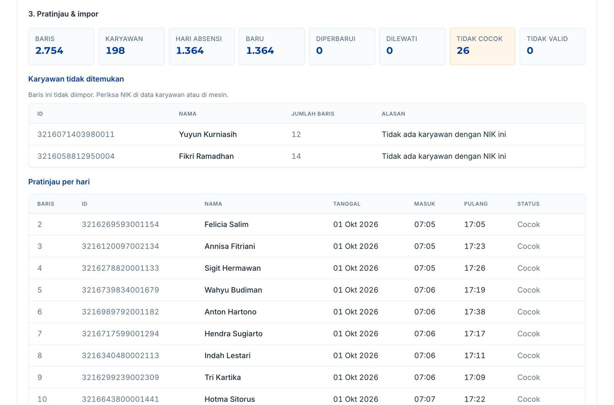Select ID 3216058812950004 in the unmatched table

click(x=76, y=156)
